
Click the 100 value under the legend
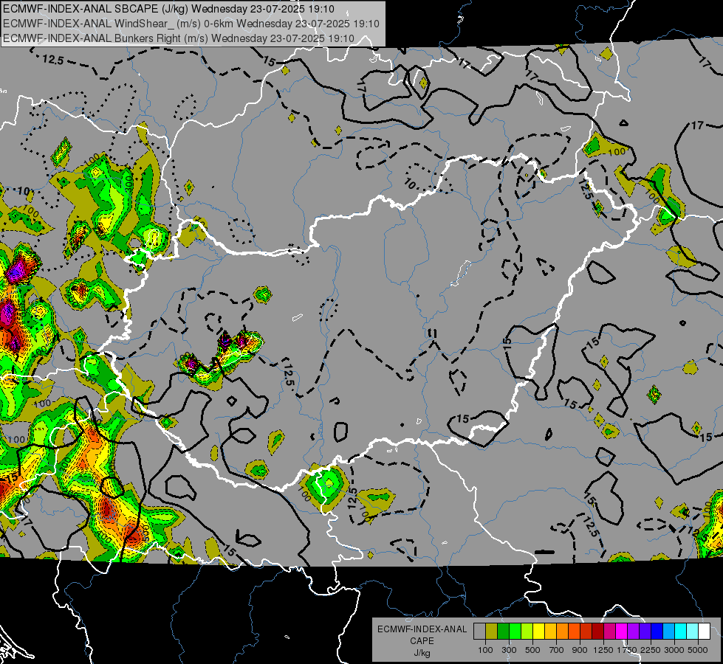pyautogui.click(x=485, y=650)
